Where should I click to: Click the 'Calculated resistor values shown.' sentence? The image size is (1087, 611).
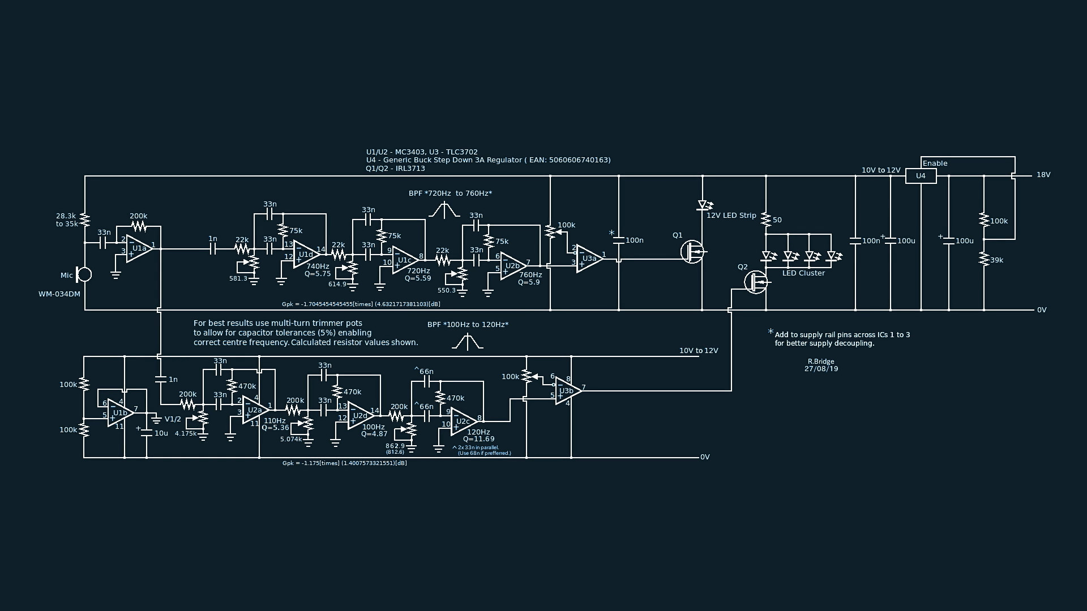[x=354, y=343]
